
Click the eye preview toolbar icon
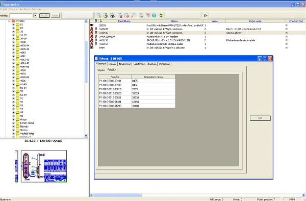click(112, 16)
